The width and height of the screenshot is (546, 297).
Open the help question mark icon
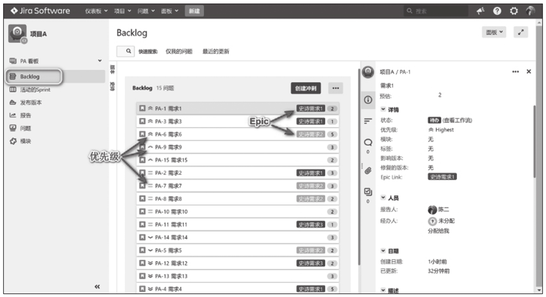497,12
